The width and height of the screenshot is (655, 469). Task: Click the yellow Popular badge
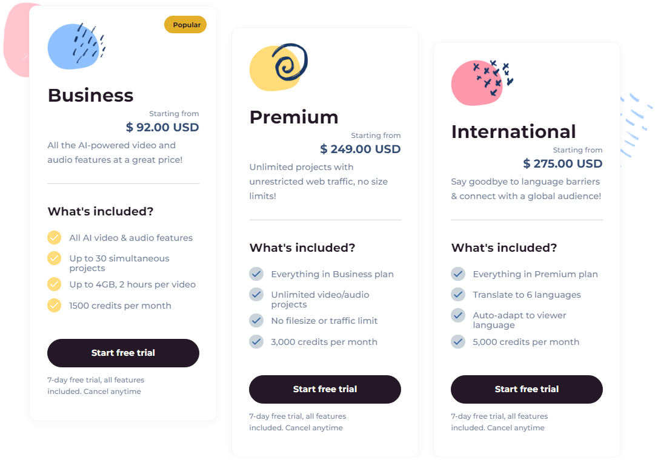[185, 25]
